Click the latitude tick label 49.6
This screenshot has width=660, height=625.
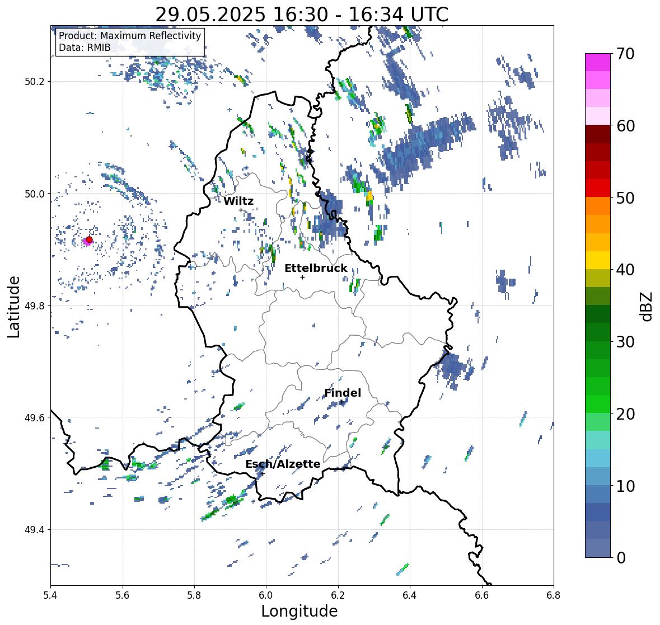point(35,417)
